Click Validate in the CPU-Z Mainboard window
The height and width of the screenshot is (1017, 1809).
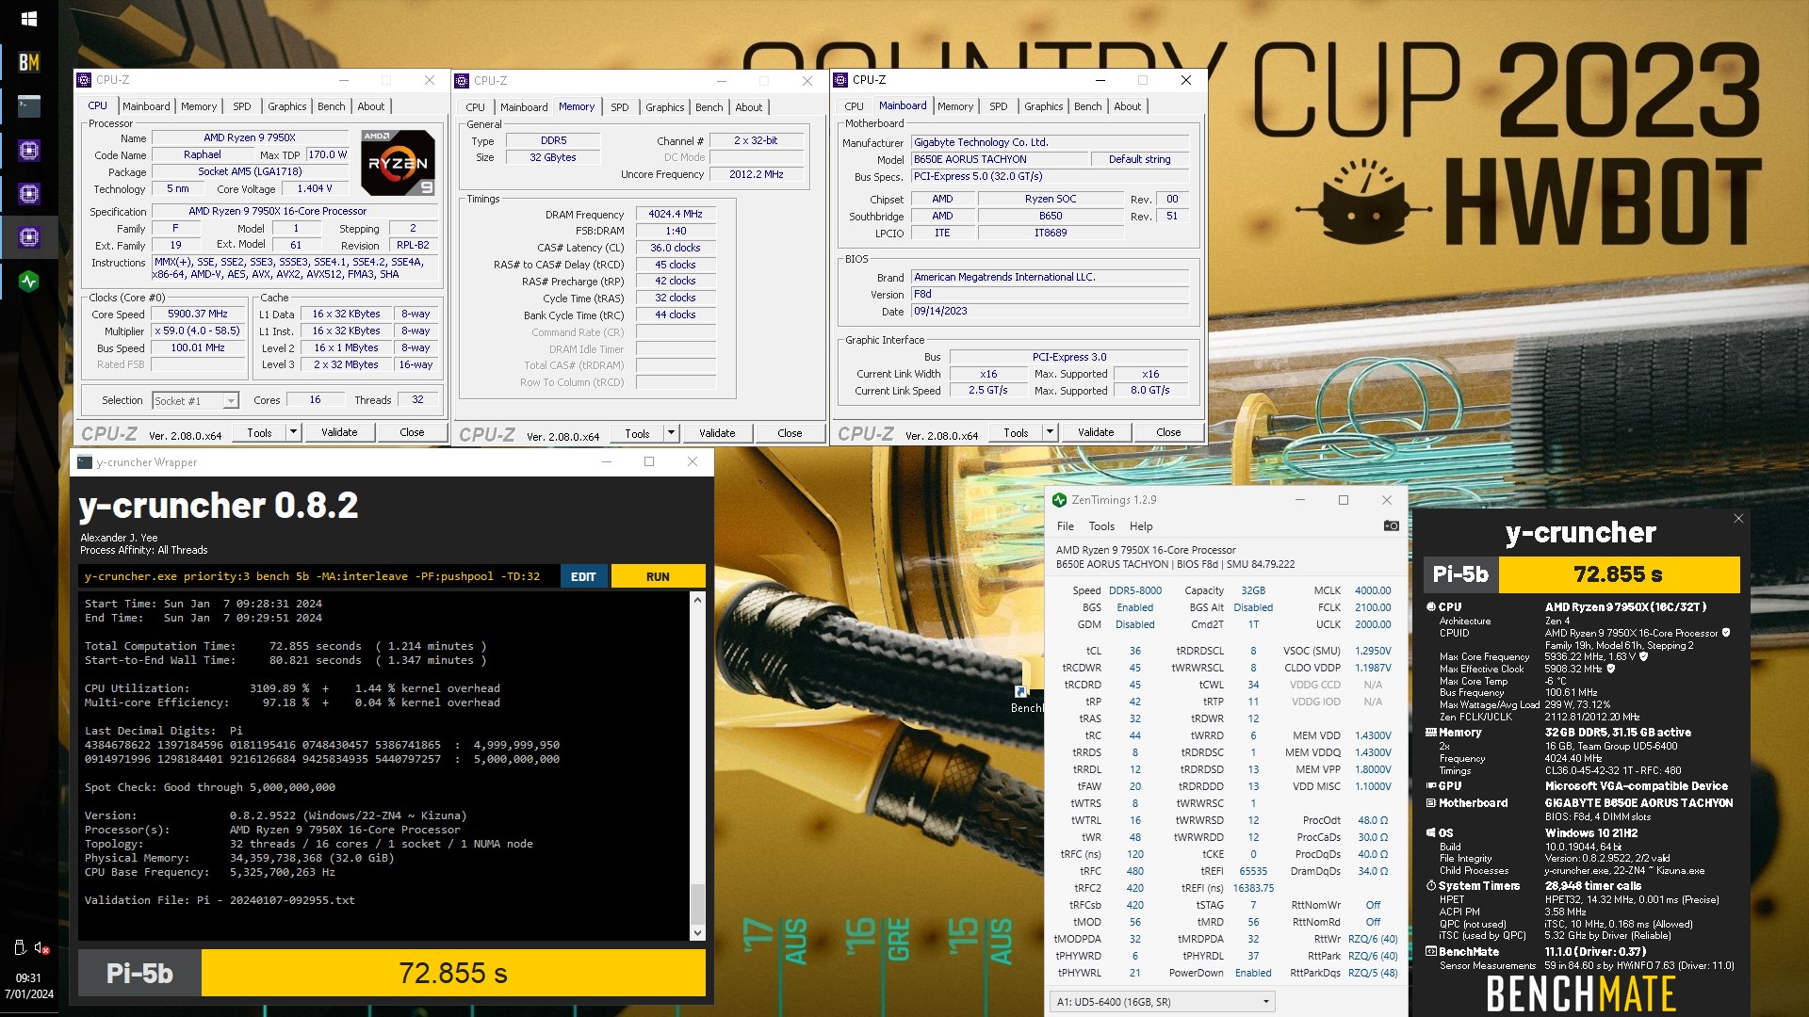coord(1096,432)
